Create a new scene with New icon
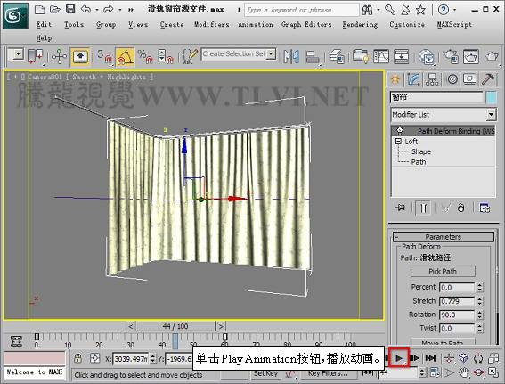This screenshot has height=384, width=505. [x=39, y=9]
